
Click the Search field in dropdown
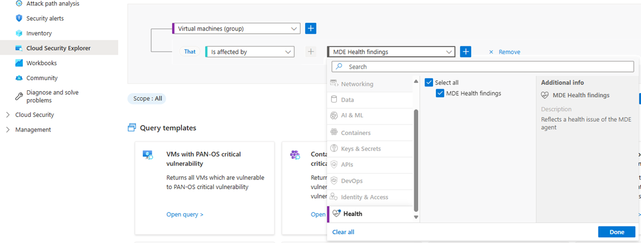[482, 66]
